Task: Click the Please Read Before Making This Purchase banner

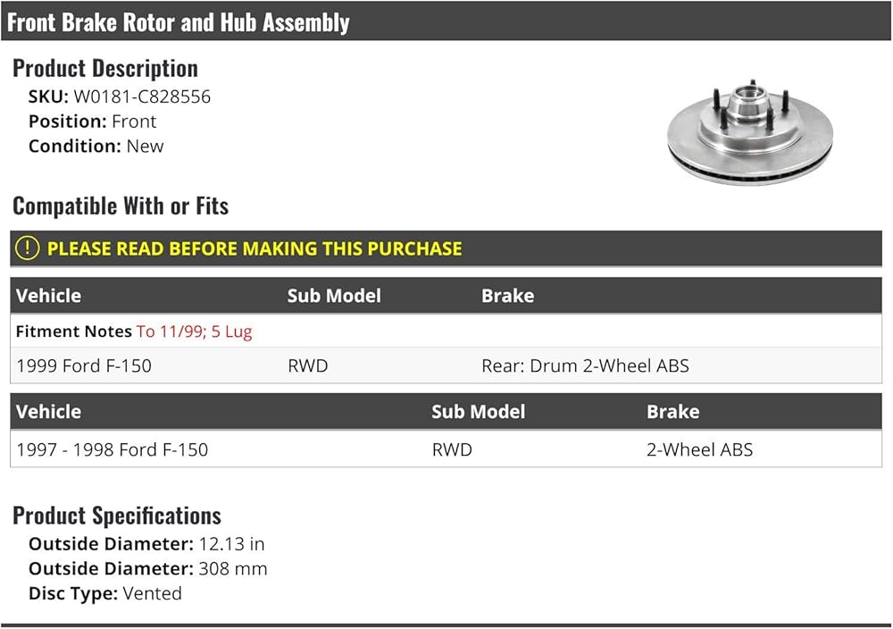Action: (446, 249)
